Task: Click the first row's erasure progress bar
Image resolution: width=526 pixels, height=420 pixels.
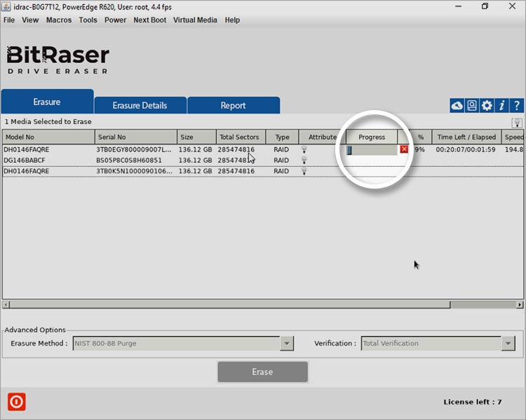Action: coord(372,149)
